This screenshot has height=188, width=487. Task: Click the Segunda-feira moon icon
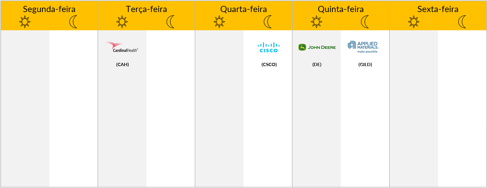click(73, 22)
